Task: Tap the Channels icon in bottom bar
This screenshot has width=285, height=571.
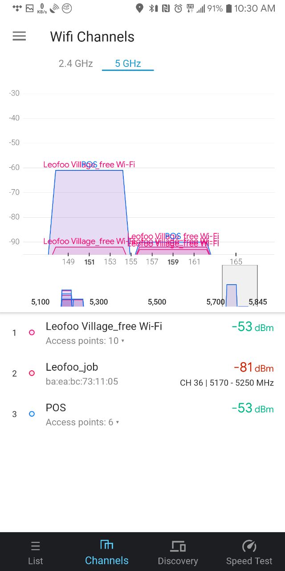Action: 107,545
